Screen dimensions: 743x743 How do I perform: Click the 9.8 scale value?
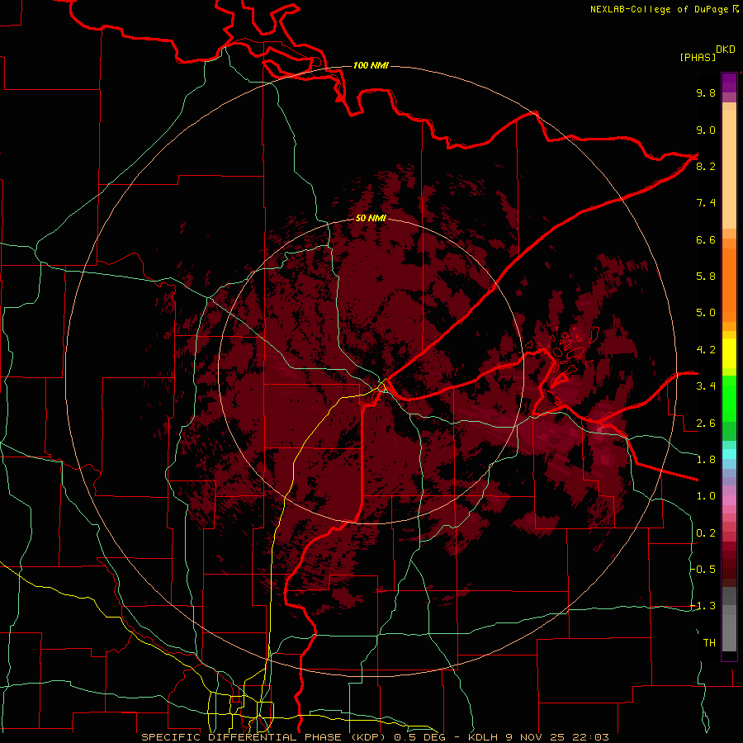(706, 92)
